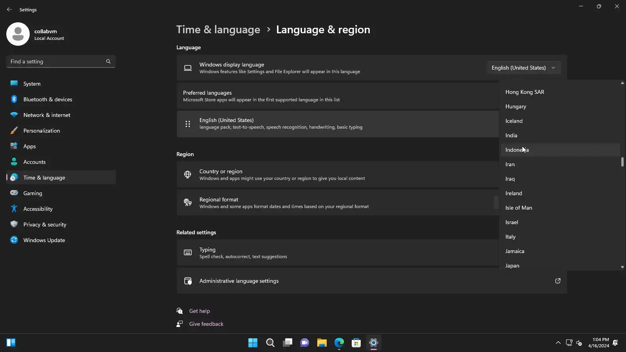This screenshot has height=352, width=626.
Task: Click the volume icon in system tray
Action: click(x=579, y=343)
